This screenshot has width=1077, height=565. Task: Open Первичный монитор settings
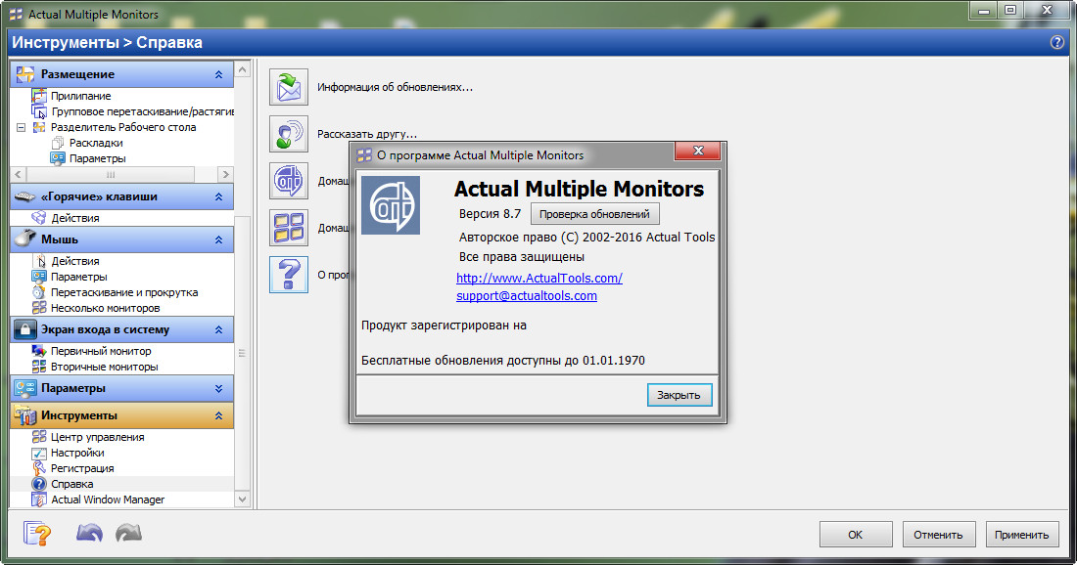(x=101, y=351)
